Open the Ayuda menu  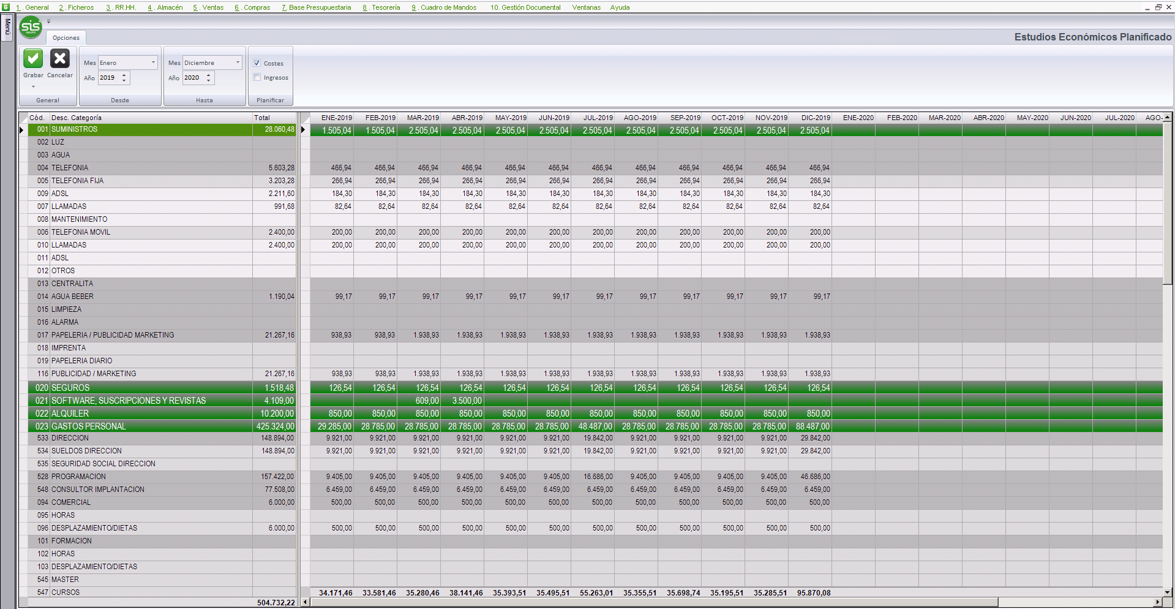click(x=620, y=7)
